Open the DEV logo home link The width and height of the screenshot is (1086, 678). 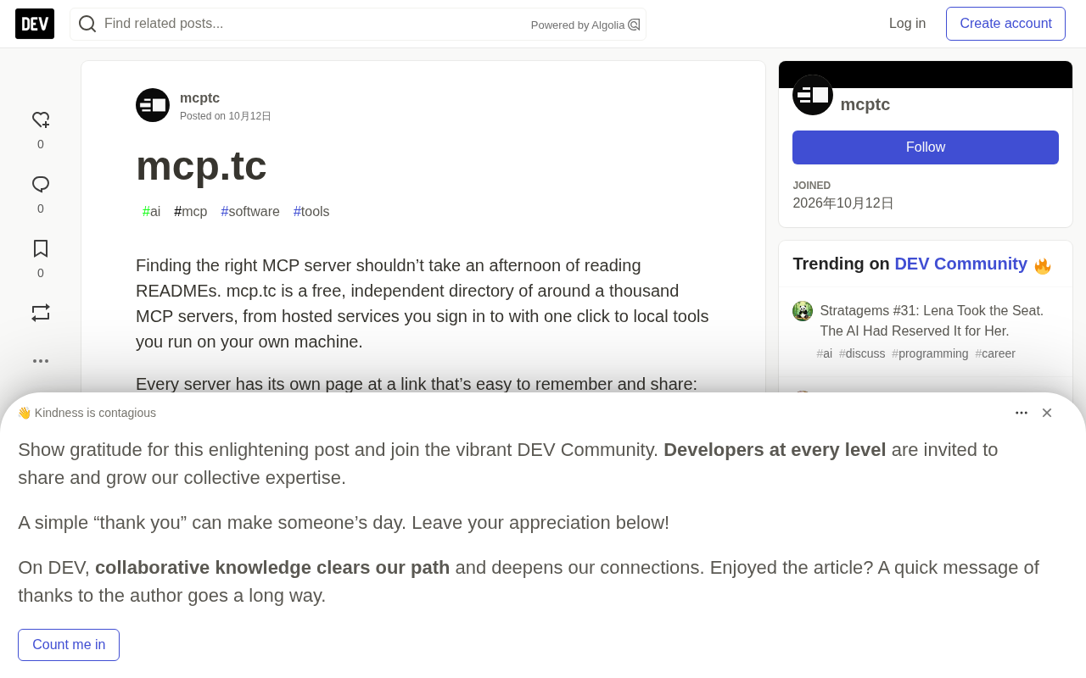click(x=35, y=24)
